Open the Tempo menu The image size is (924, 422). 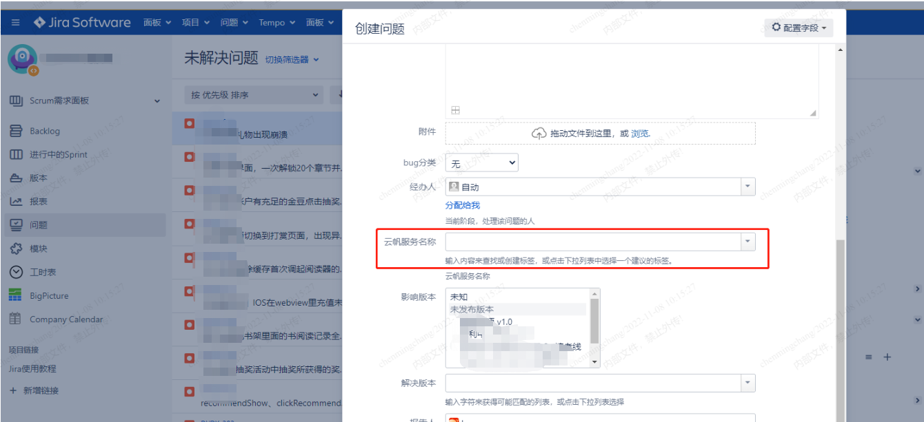[276, 23]
